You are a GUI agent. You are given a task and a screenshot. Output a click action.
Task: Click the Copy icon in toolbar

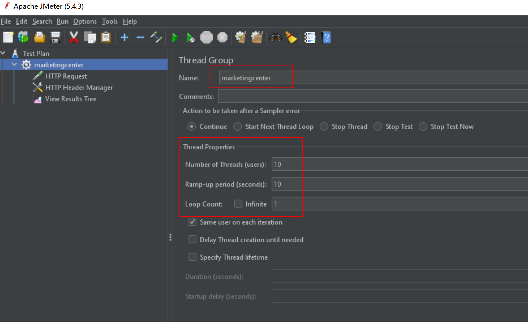pos(90,38)
